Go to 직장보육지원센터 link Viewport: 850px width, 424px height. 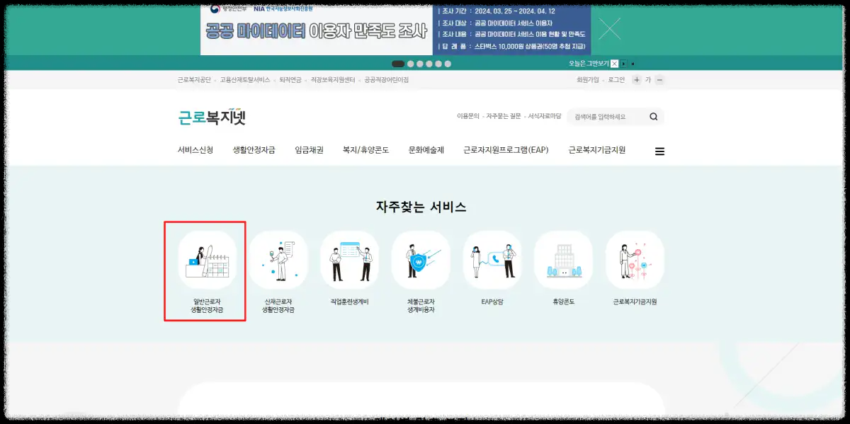333,80
